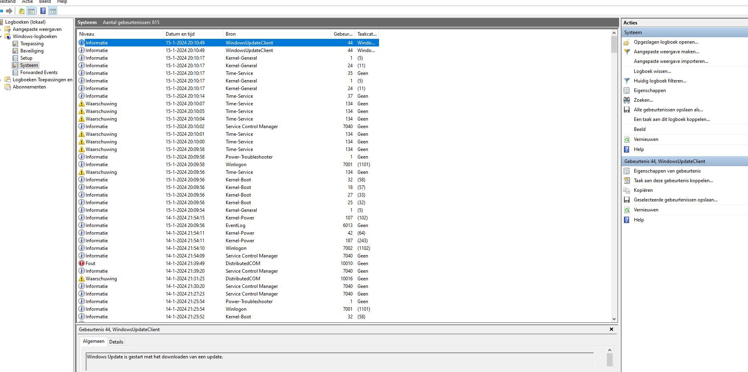Open the Beeld menu in the menu bar

tap(45, 2)
